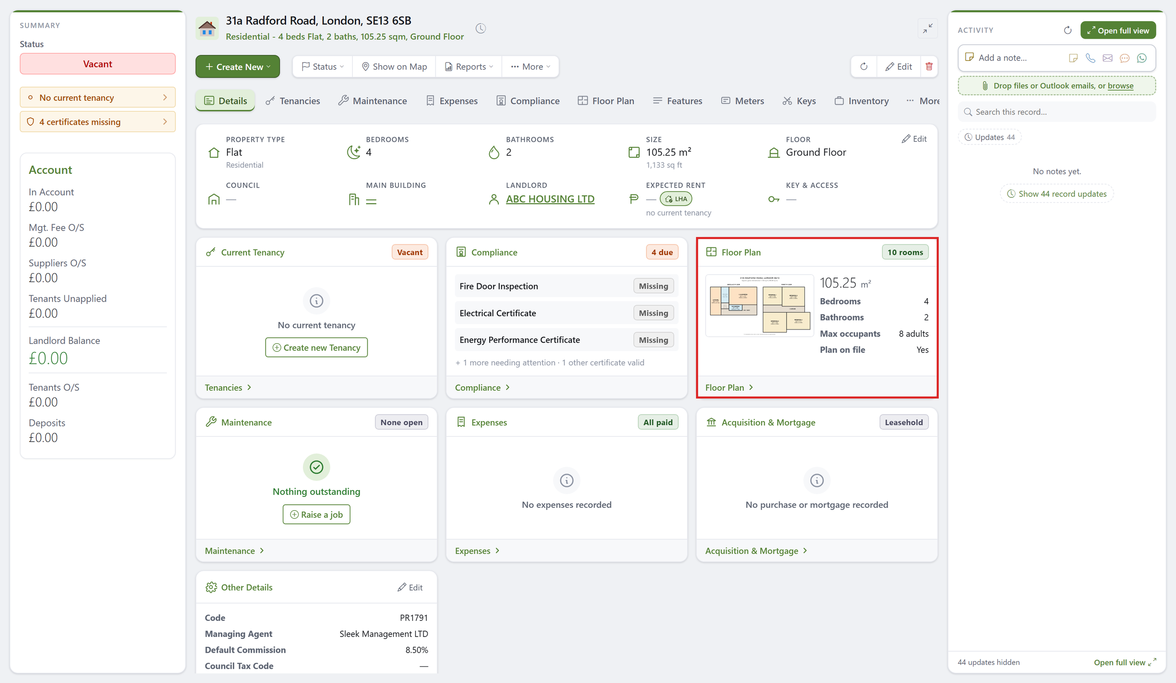Click the yellow sticky note icon in note box
Viewport: 1176px width, 683px height.
[x=1073, y=58]
